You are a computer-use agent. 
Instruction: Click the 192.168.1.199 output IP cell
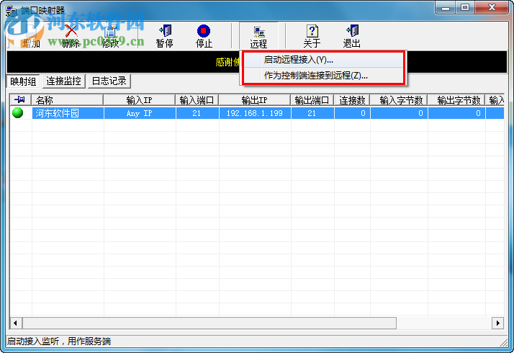click(x=255, y=113)
